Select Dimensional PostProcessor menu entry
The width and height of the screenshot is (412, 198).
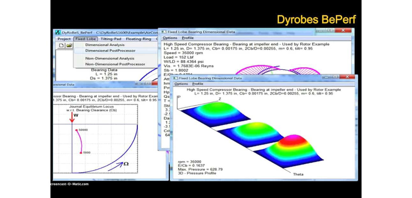point(110,50)
